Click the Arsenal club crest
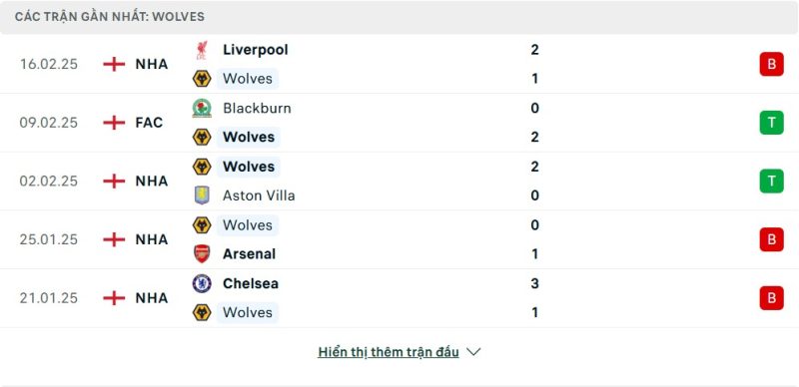Screen dimensions: 799x387 tap(202, 253)
